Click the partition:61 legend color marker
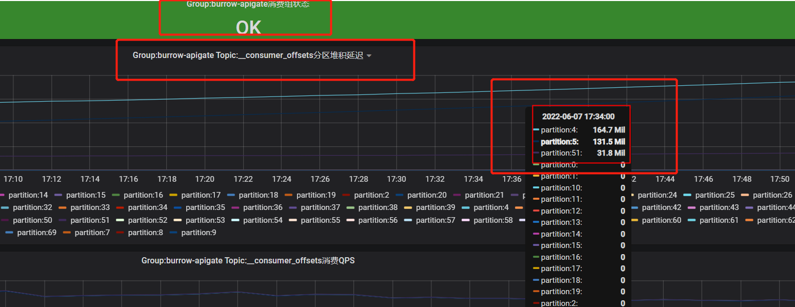Viewport: 795px width, 307px height. point(691,220)
